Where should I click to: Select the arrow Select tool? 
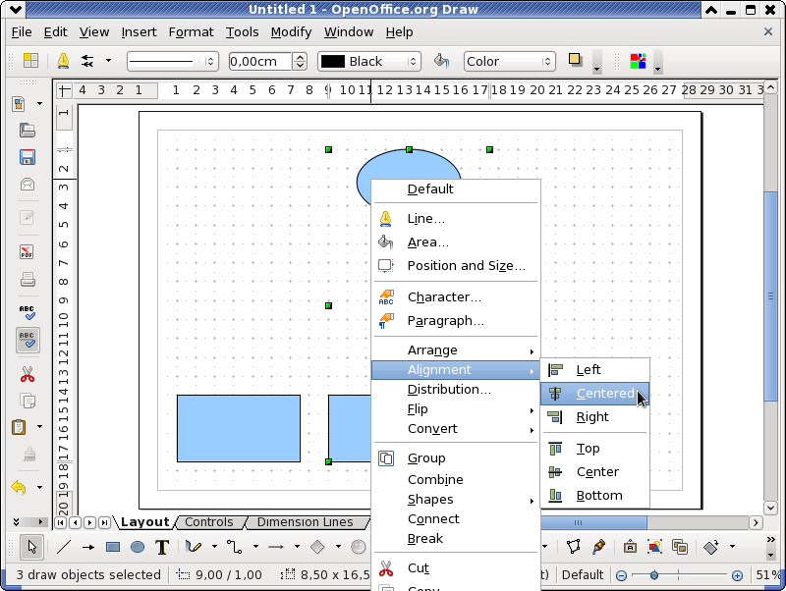pos(32,547)
